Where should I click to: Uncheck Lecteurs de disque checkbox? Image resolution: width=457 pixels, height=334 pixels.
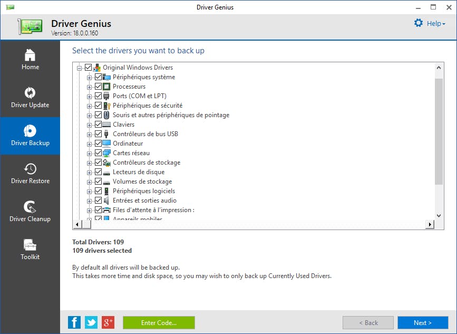click(x=98, y=172)
